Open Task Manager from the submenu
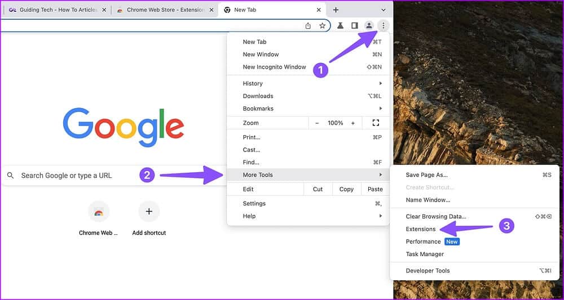 tap(475, 254)
